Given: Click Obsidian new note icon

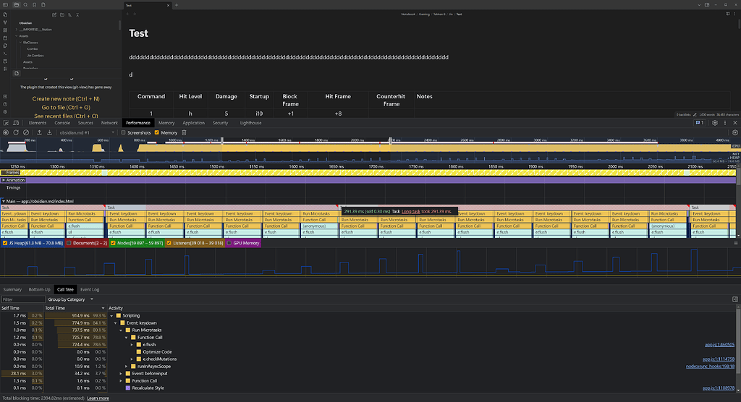Looking at the screenshot, I should click(x=54, y=14).
